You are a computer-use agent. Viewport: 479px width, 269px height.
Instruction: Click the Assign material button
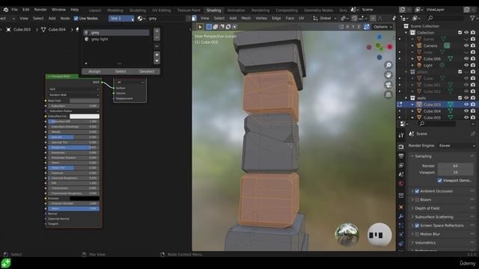[x=94, y=72]
